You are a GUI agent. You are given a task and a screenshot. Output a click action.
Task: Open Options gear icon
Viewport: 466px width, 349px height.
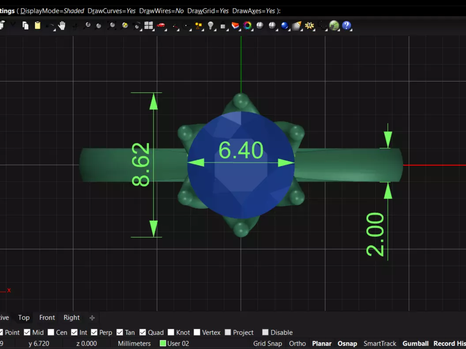click(x=309, y=26)
